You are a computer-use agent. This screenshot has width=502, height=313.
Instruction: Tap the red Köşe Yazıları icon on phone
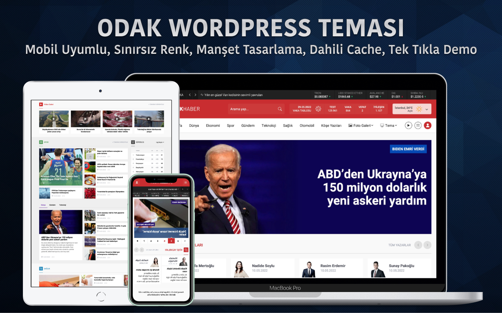click(x=186, y=250)
